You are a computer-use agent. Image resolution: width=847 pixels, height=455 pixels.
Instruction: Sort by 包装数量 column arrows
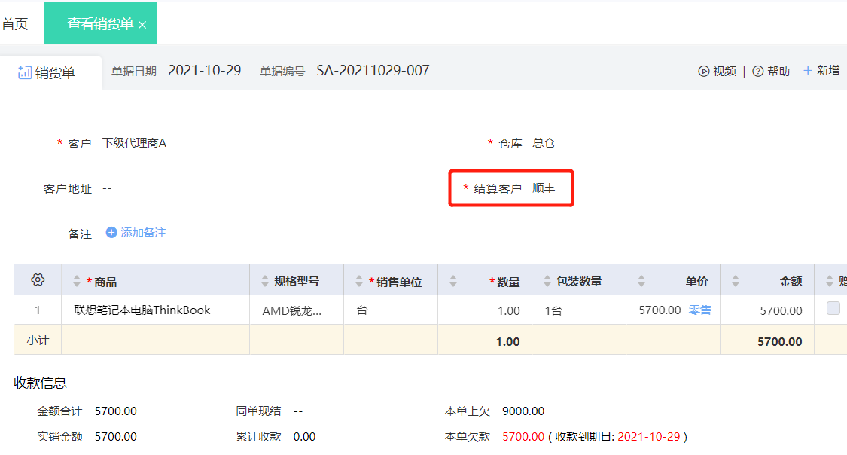[x=547, y=281]
